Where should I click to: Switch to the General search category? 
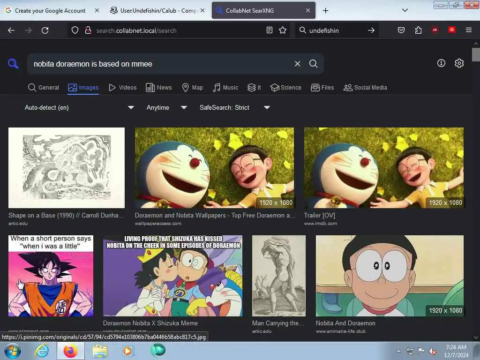[x=43, y=88]
